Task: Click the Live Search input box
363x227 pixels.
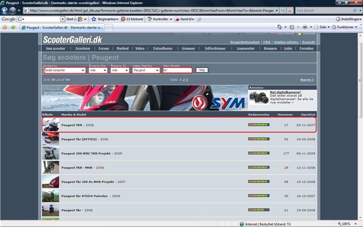Action: tap(324, 10)
